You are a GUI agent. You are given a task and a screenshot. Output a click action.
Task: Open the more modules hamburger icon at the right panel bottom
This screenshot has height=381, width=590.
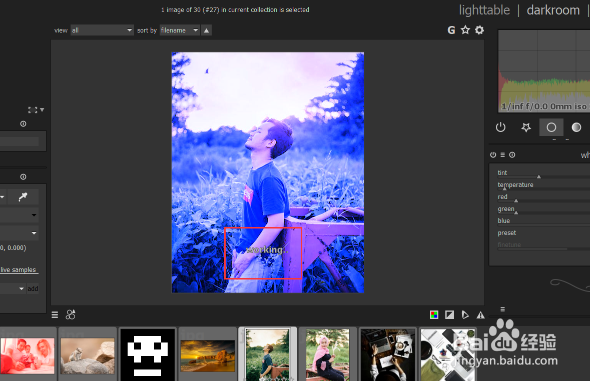pyautogui.click(x=503, y=309)
